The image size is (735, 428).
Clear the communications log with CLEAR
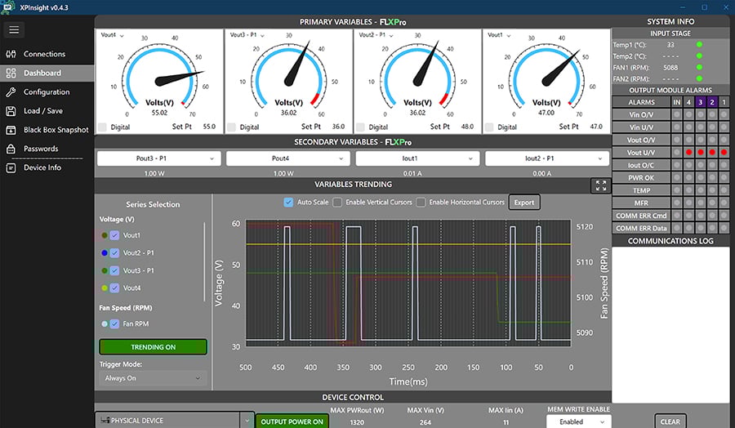[x=670, y=421]
